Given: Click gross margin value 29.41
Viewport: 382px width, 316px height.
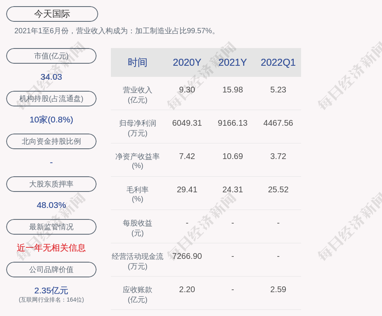Looking at the screenshot, I should 187,189.
